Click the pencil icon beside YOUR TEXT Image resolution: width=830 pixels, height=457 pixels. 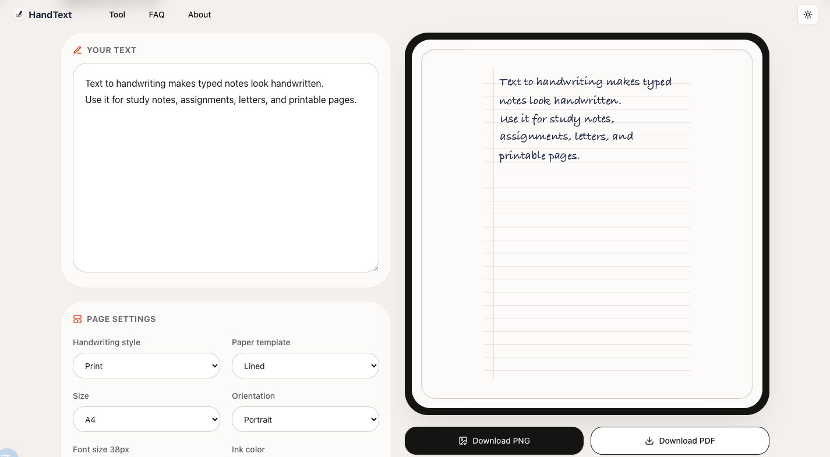click(77, 50)
